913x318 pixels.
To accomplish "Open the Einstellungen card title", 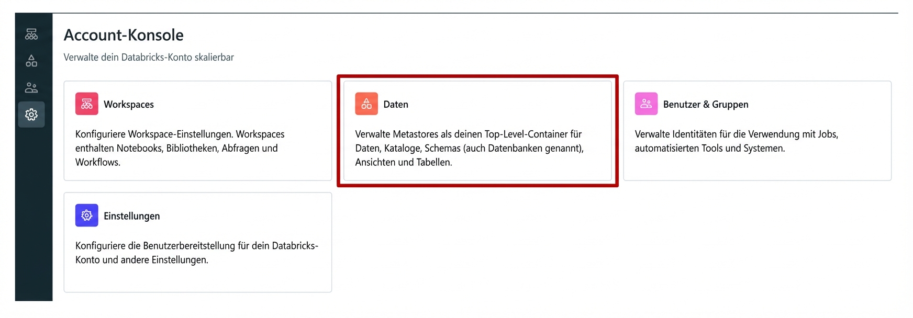I will [132, 216].
